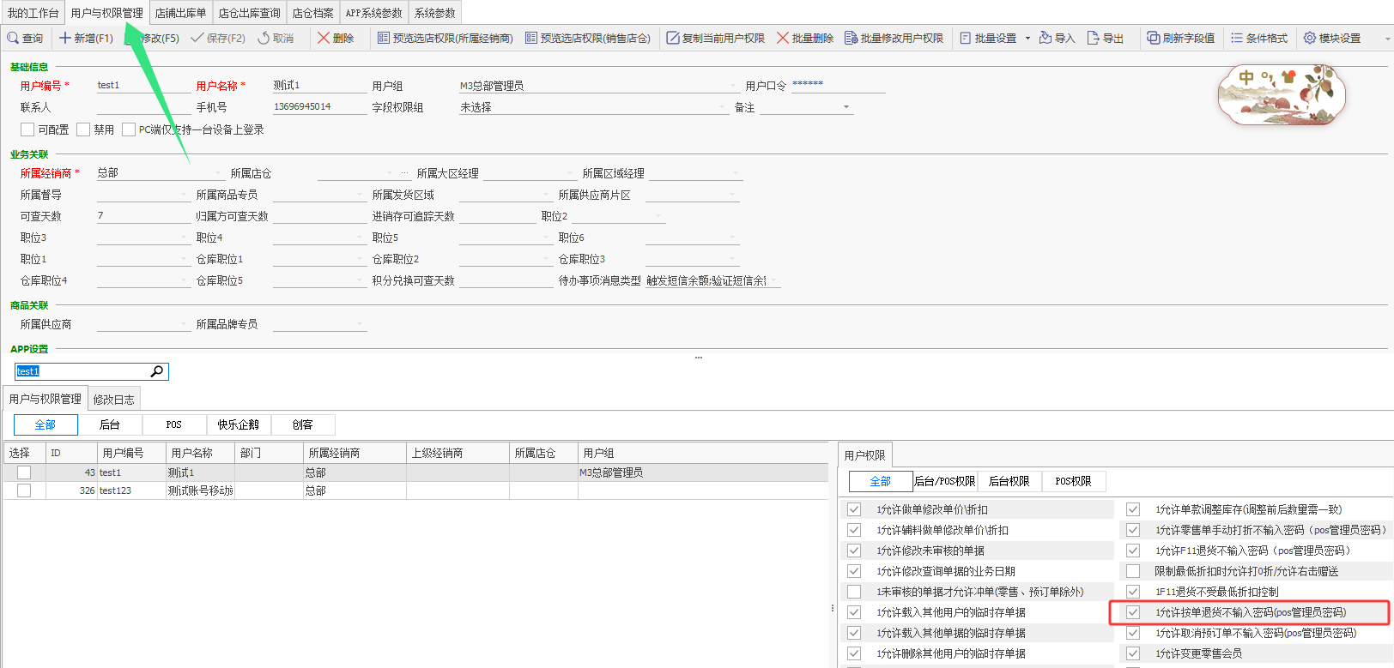Open 模块设置 gear icon

pyautogui.click(x=1310, y=38)
